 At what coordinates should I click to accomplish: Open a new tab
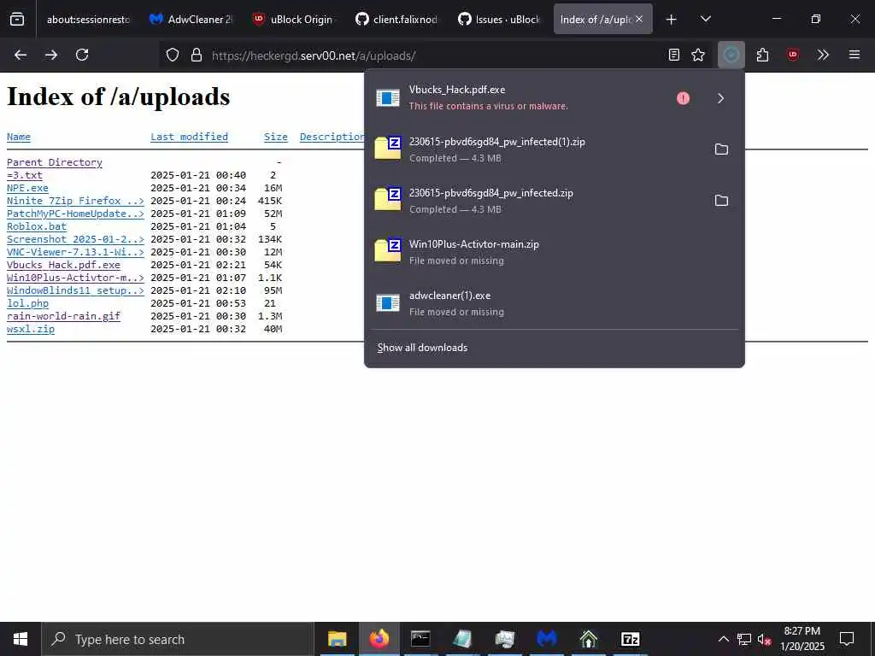(672, 20)
